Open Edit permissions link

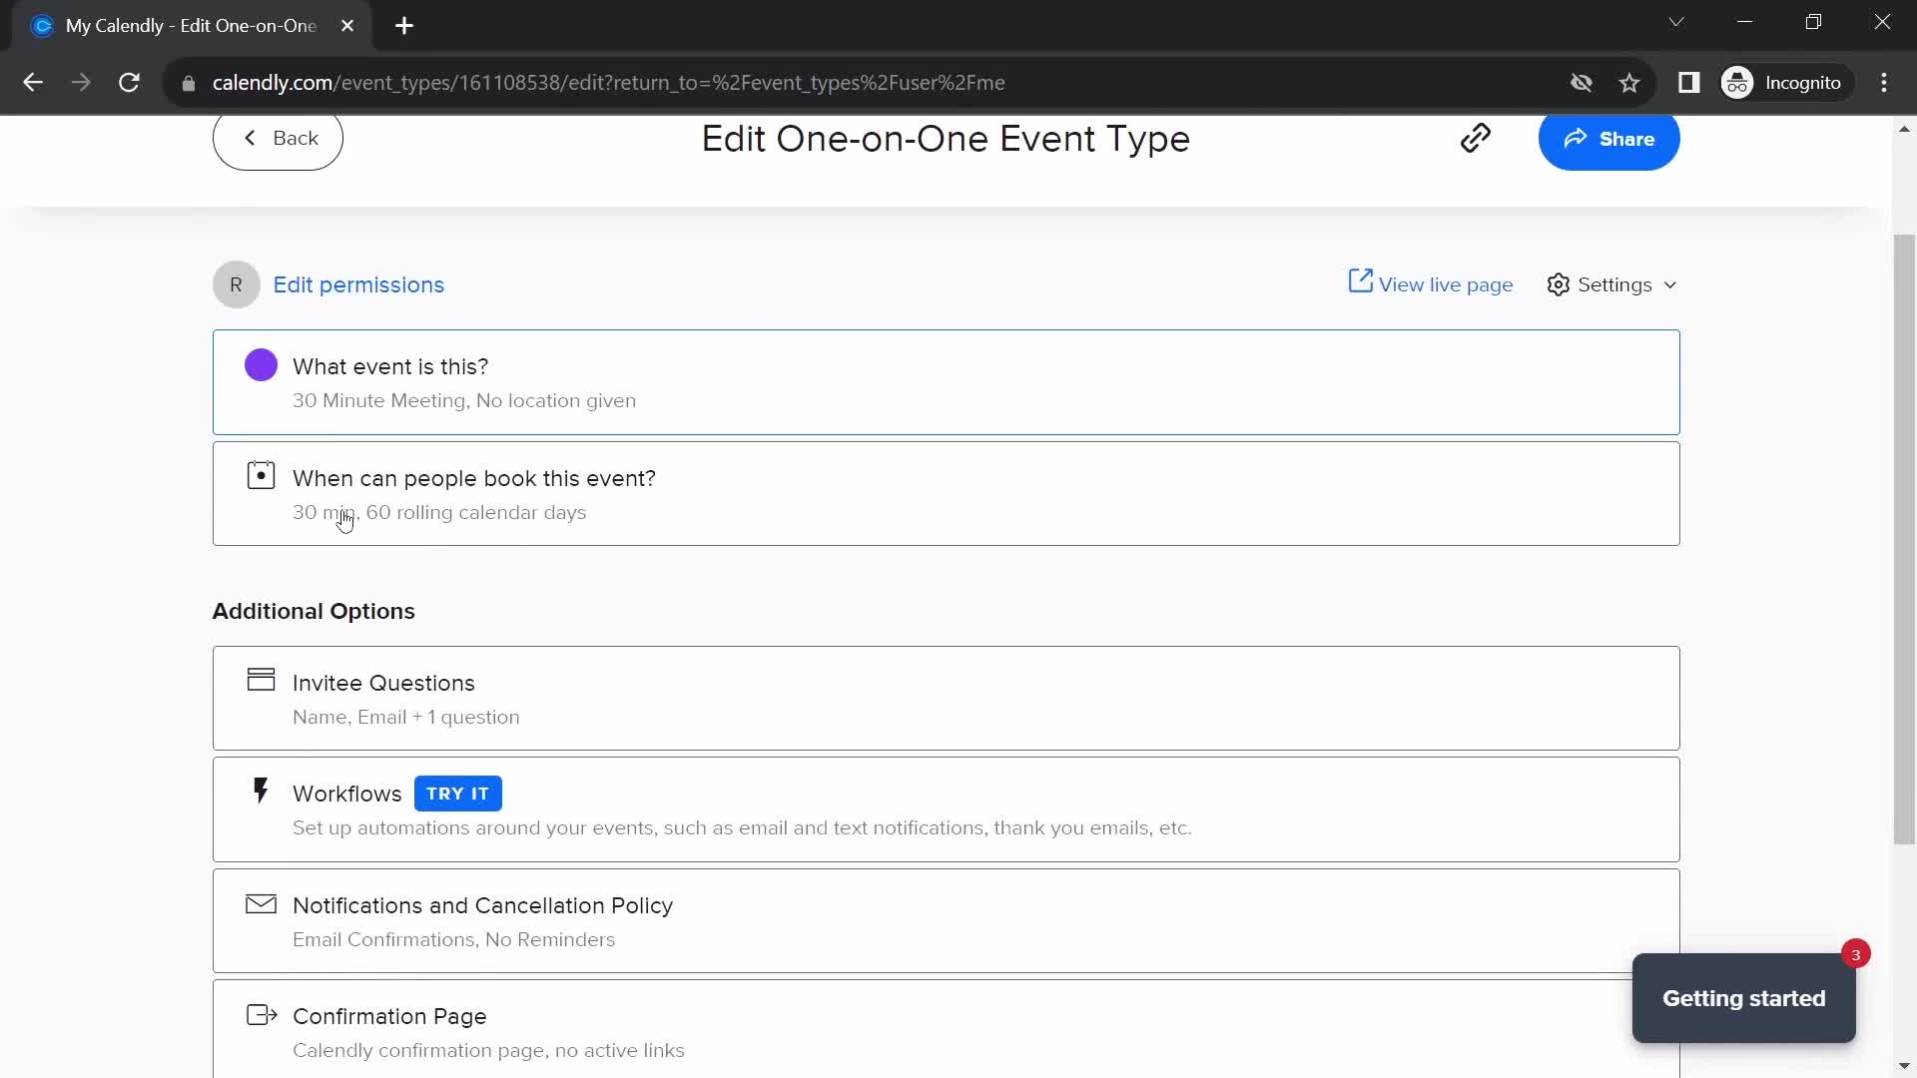[358, 284]
